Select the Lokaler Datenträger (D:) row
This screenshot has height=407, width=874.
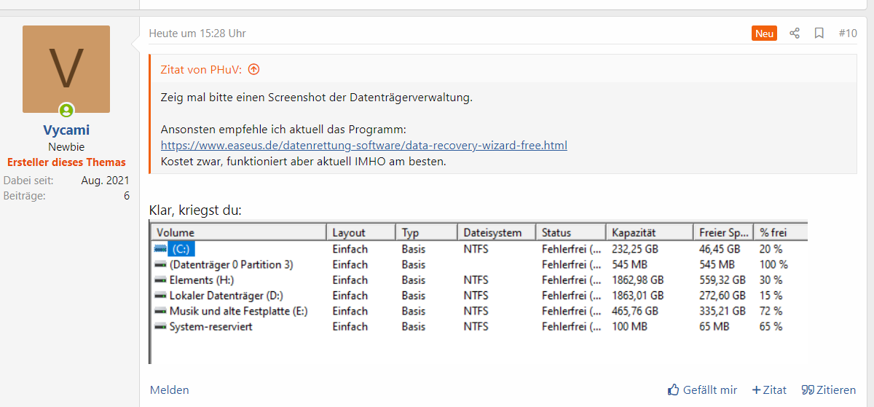[480, 296]
